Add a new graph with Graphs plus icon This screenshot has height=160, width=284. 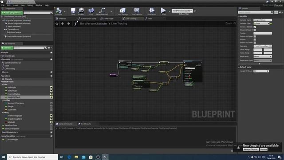[x=51, y=52]
